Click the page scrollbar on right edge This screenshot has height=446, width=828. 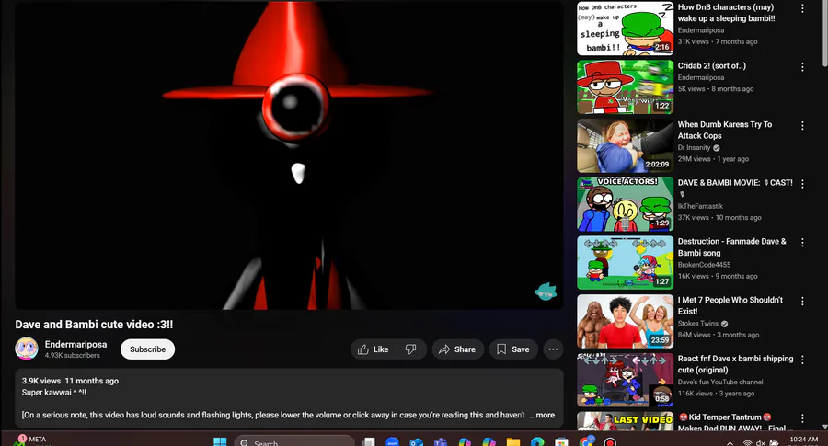click(x=825, y=31)
